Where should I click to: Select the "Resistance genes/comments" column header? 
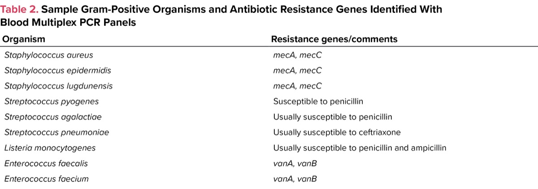pos(334,39)
